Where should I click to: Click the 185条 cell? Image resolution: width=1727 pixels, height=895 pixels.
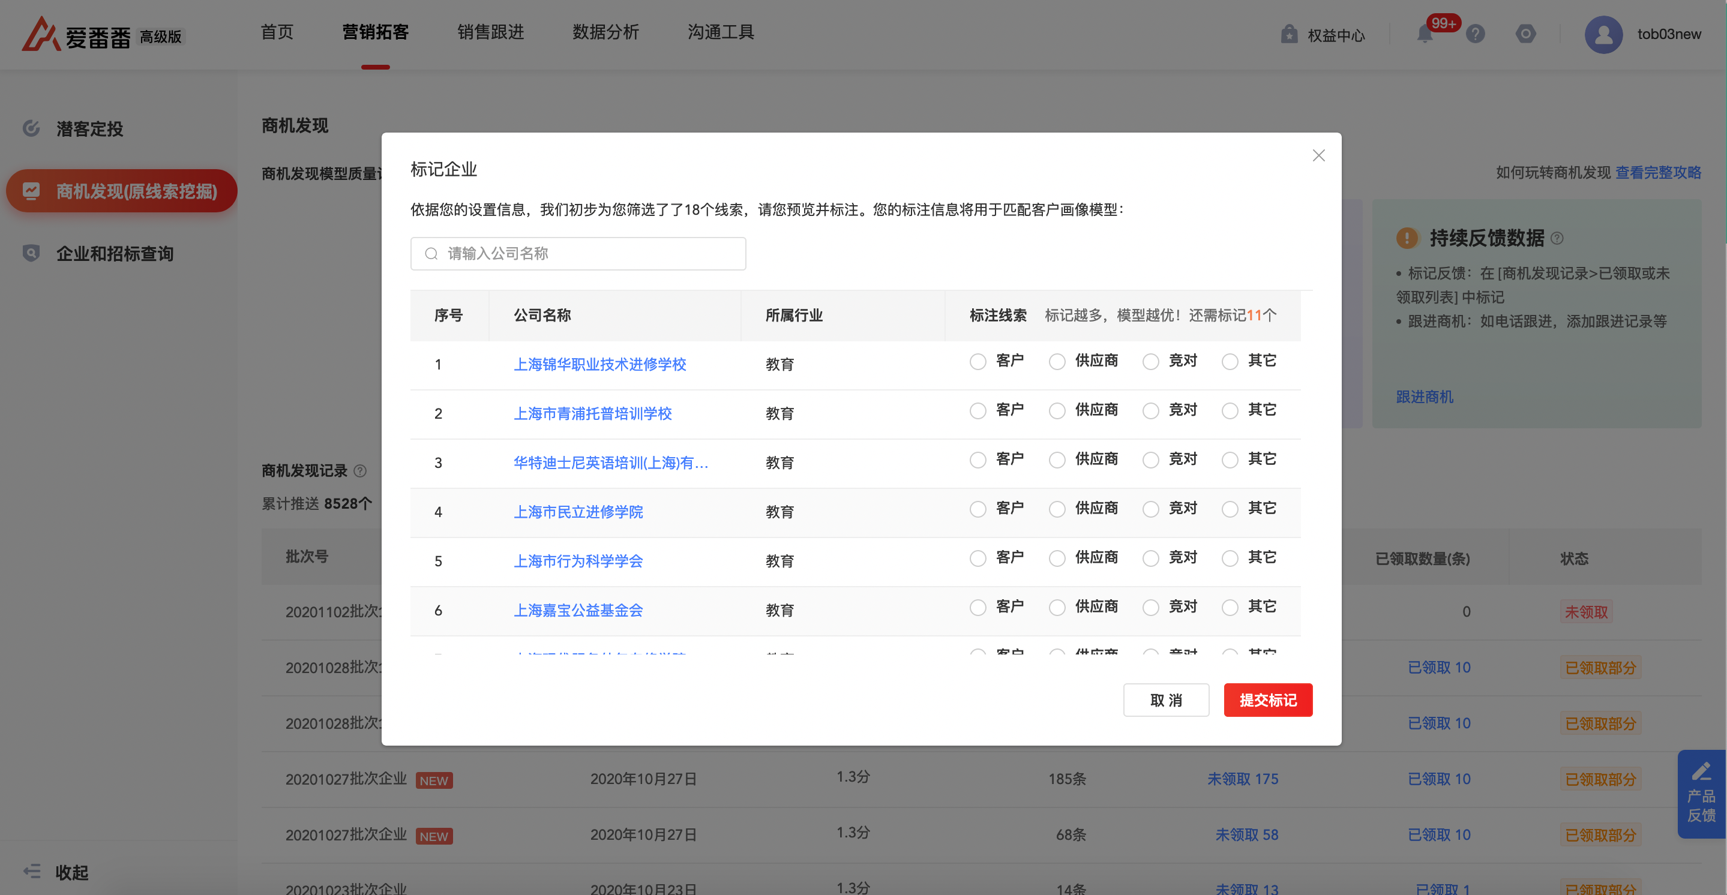1067,779
